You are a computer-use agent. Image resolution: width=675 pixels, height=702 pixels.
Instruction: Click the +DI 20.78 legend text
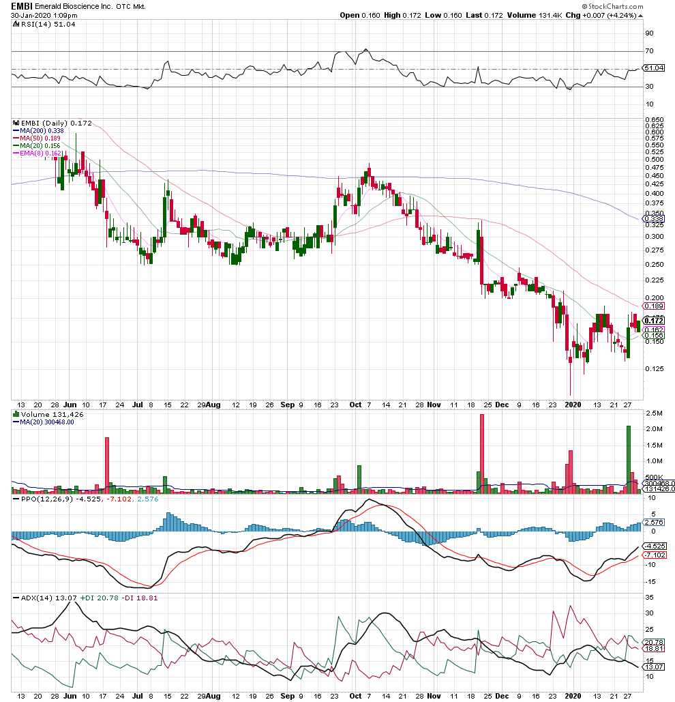pos(100,598)
